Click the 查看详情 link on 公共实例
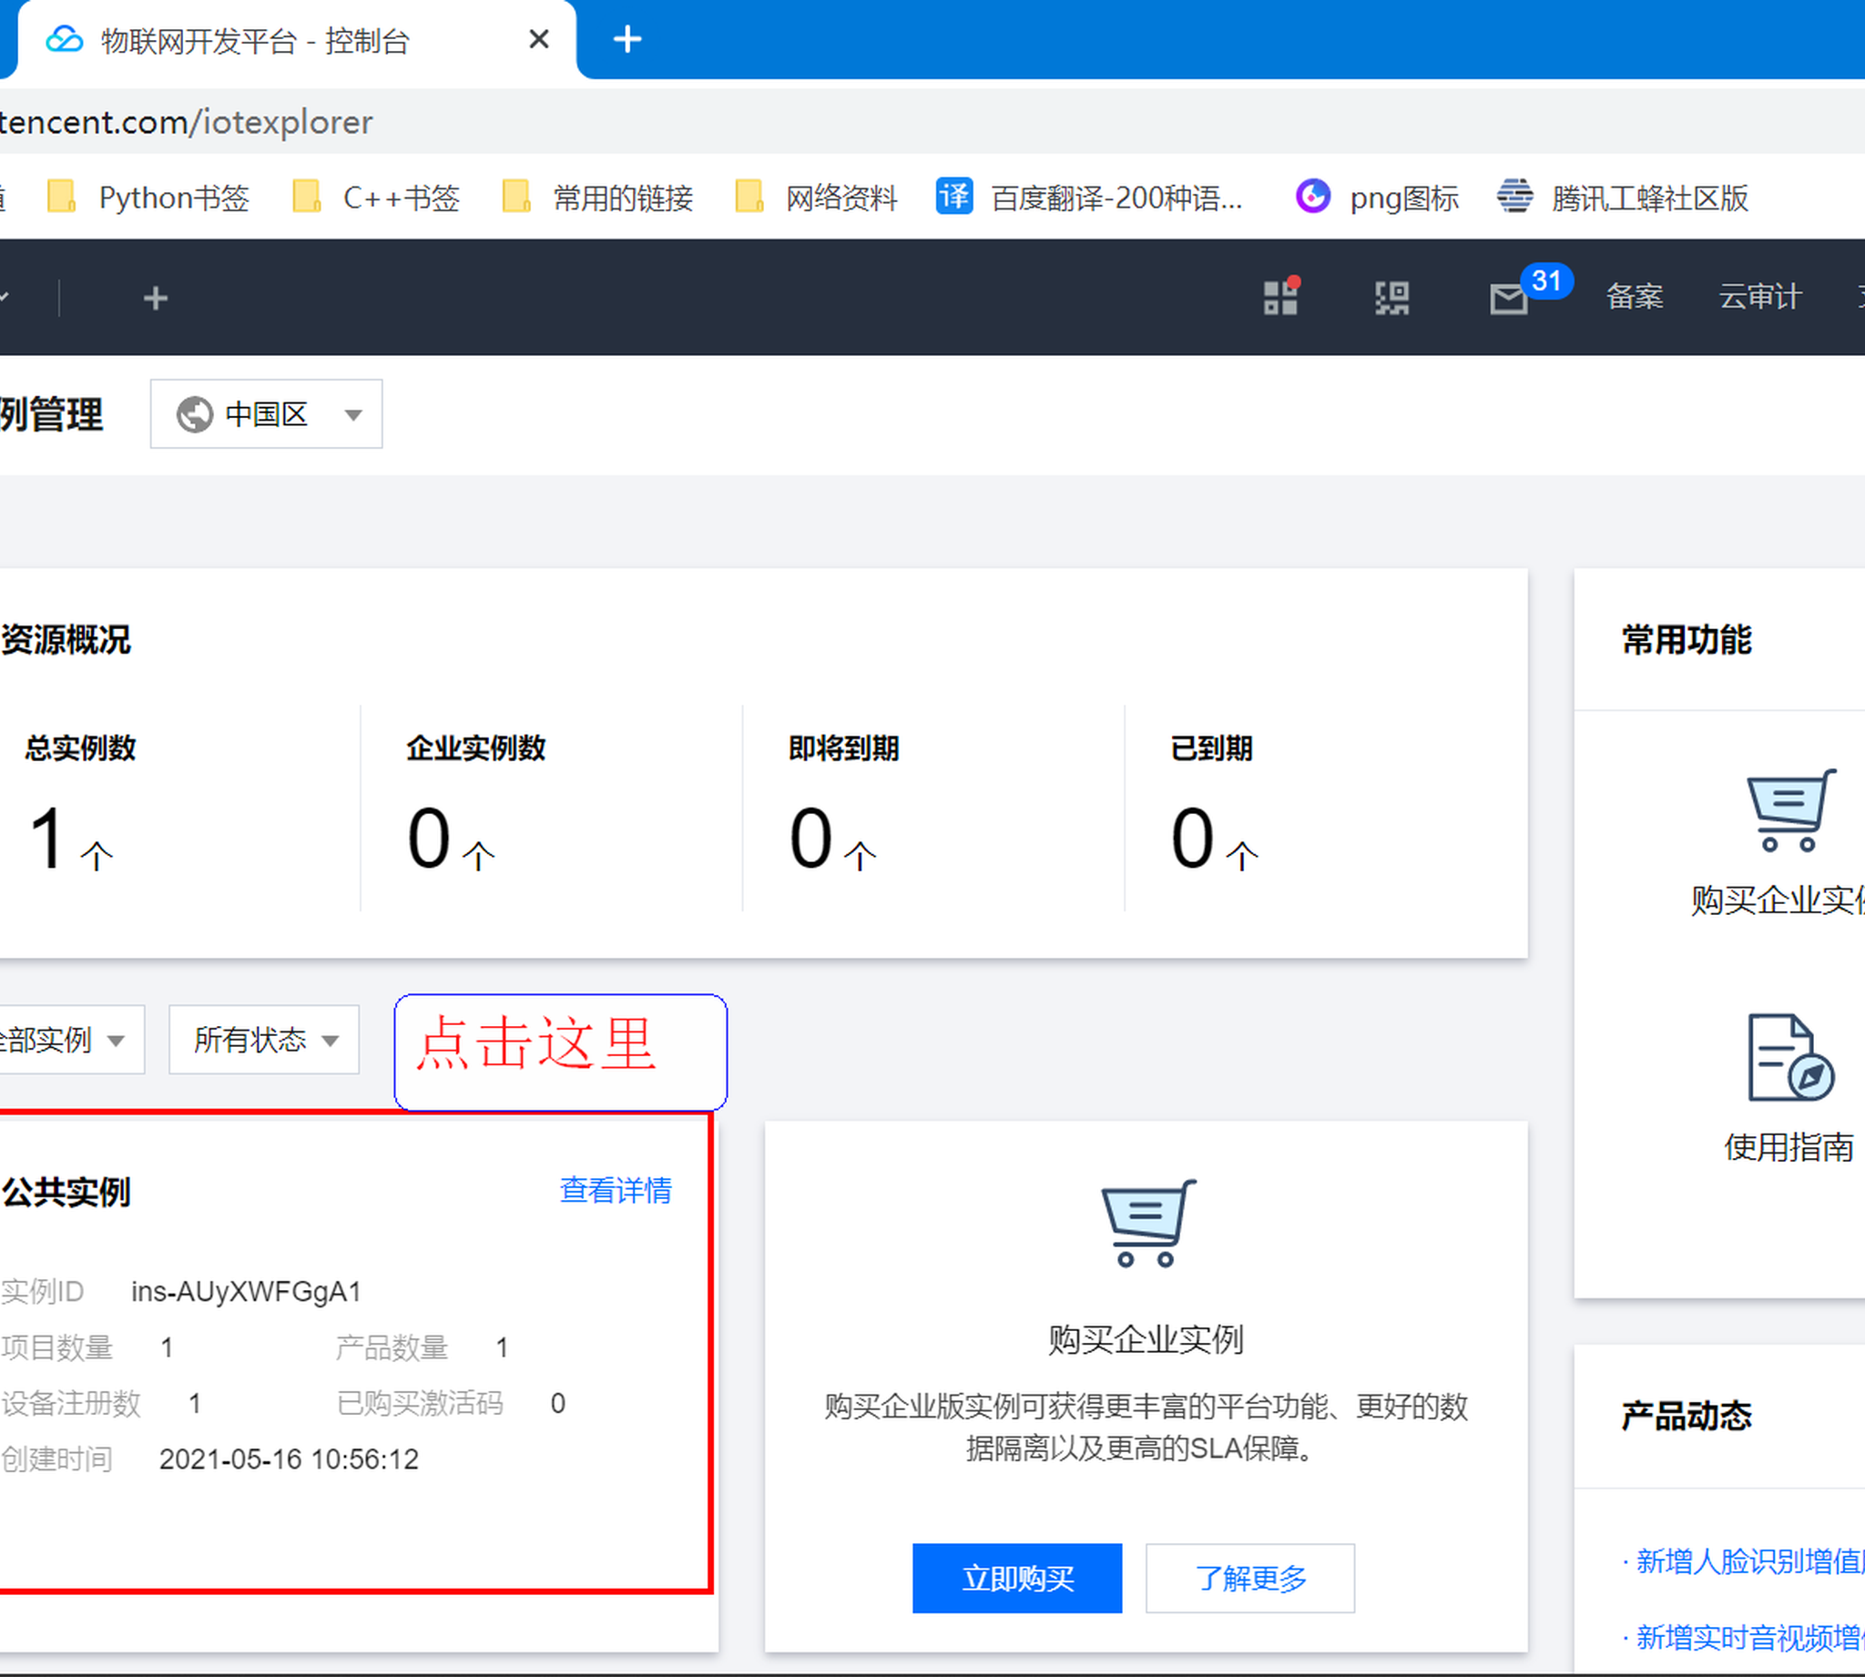 616,1191
